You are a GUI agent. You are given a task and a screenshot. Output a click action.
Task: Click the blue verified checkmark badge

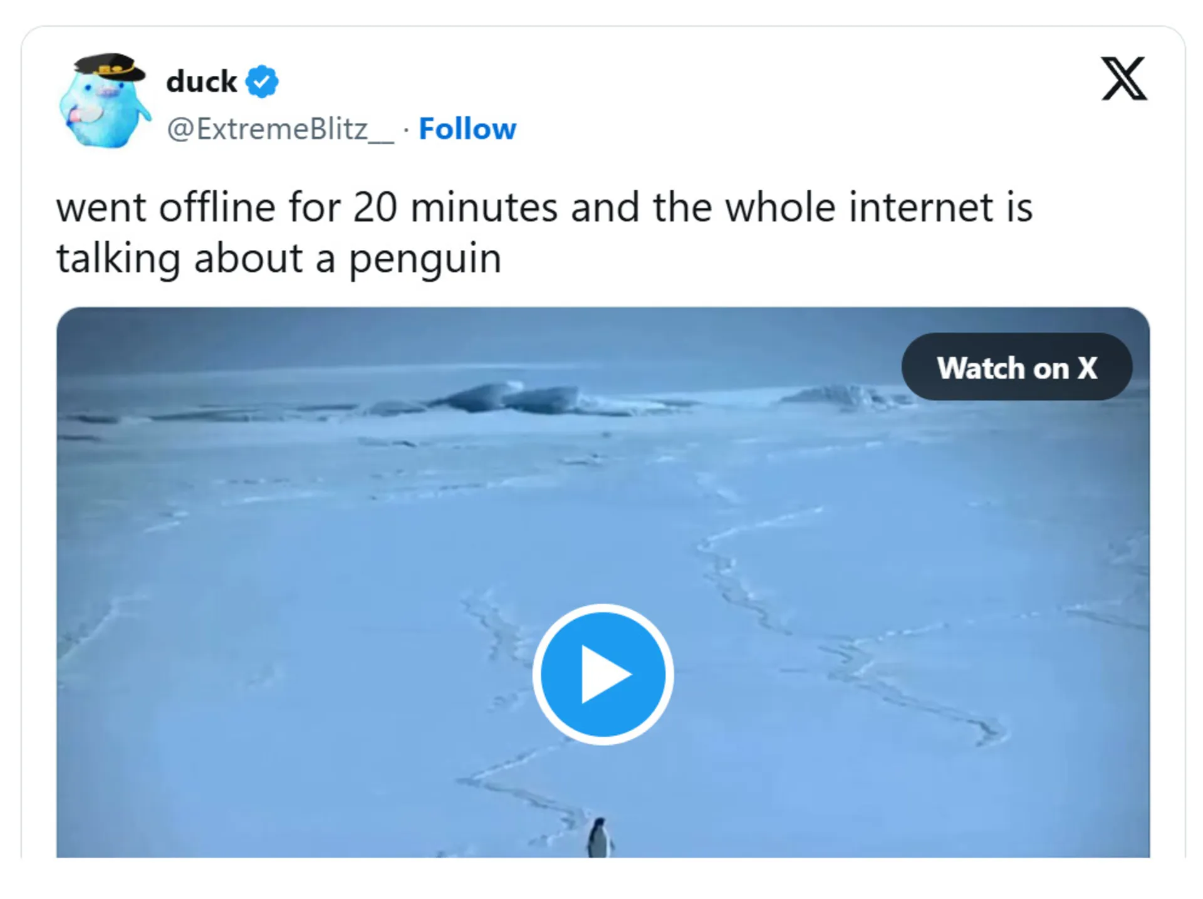point(261,81)
